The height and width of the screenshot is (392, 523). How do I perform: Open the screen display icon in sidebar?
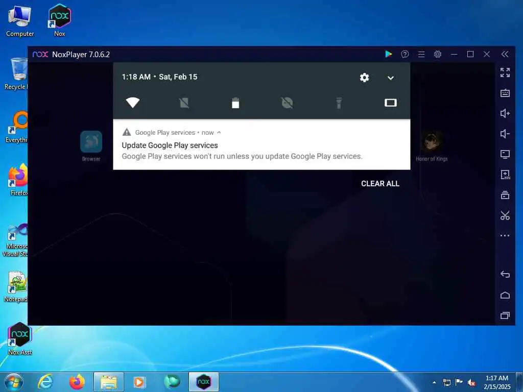pyautogui.click(x=505, y=154)
